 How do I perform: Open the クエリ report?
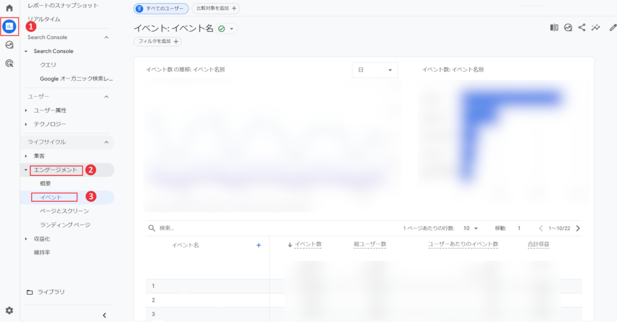point(48,65)
